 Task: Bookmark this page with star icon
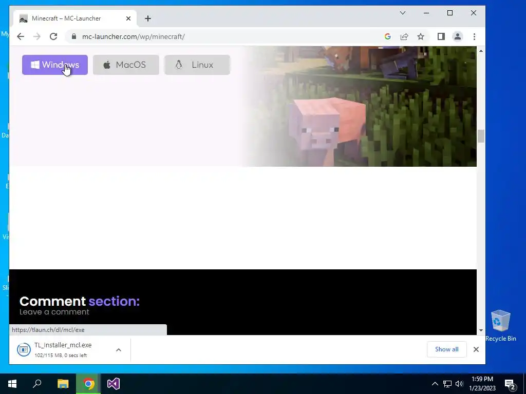coord(421,36)
